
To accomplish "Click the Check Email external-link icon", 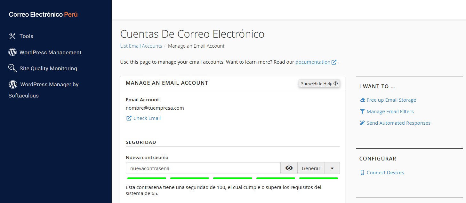I will click(129, 118).
